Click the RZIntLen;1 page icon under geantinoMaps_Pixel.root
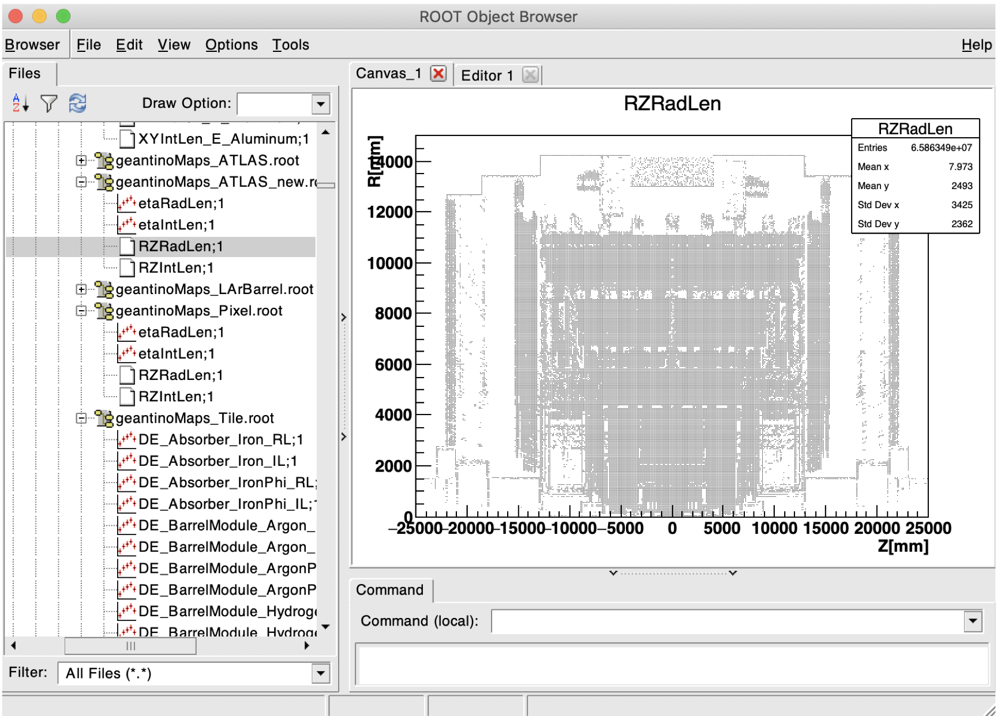This screenshot has width=997, height=716. 127,397
